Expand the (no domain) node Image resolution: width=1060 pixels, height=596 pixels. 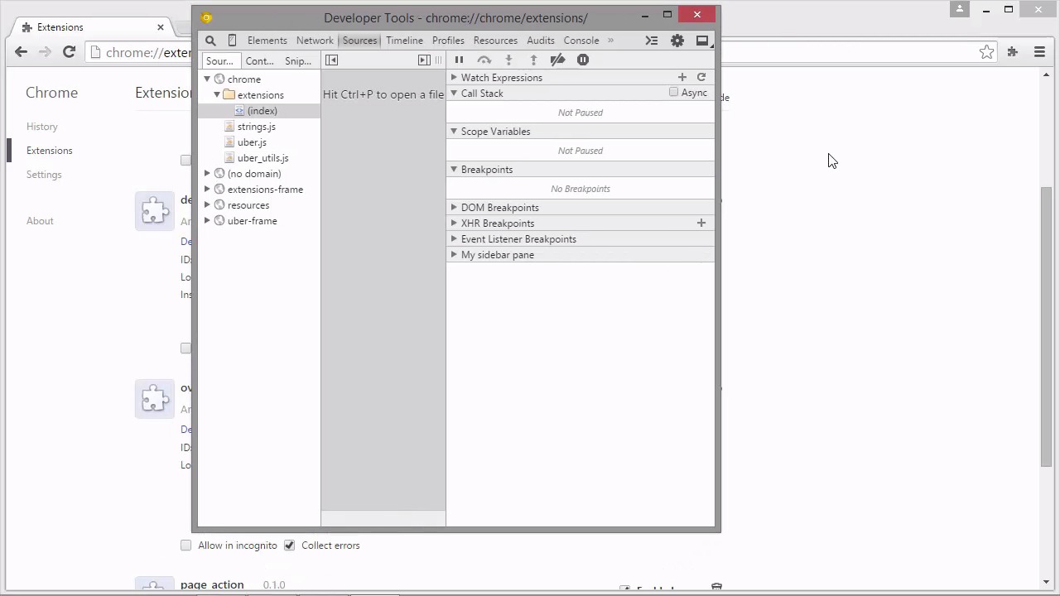tap(207, 174)
